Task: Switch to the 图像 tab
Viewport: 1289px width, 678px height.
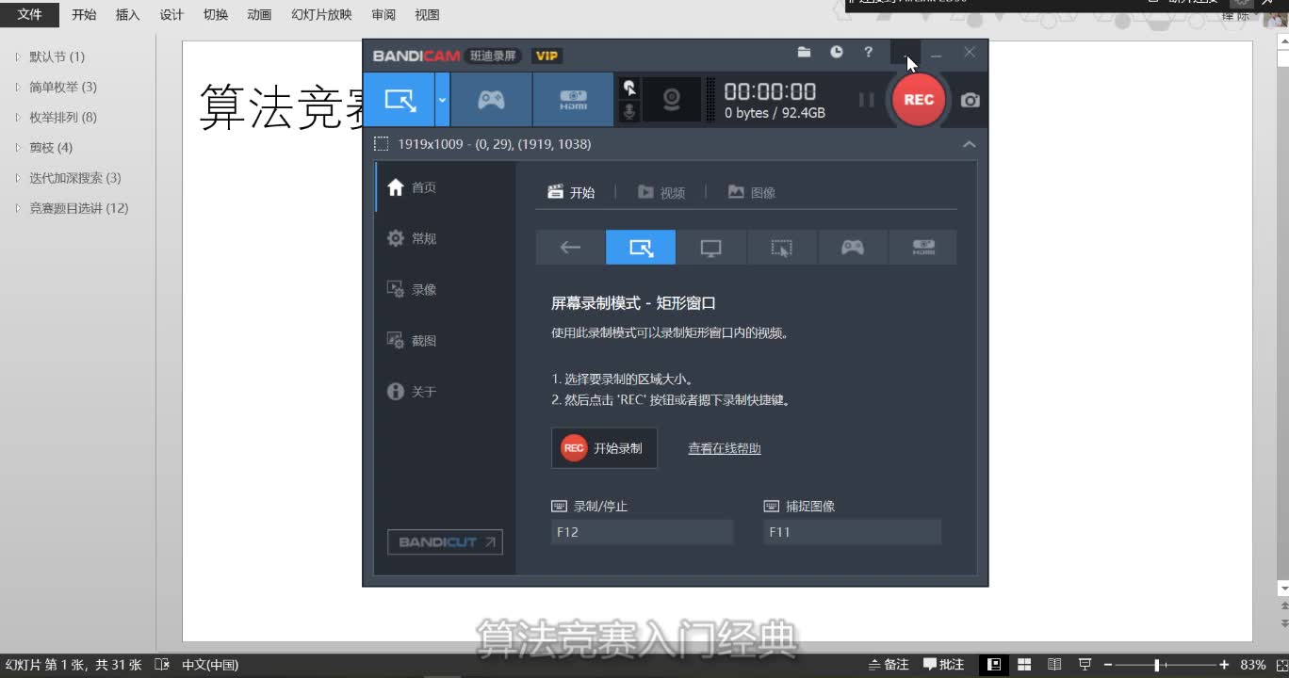Action: point(752,192)
